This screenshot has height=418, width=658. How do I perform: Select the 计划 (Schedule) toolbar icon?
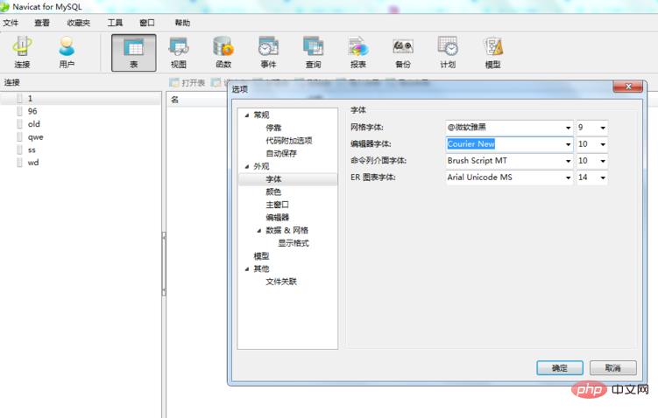tap(448, 52)
